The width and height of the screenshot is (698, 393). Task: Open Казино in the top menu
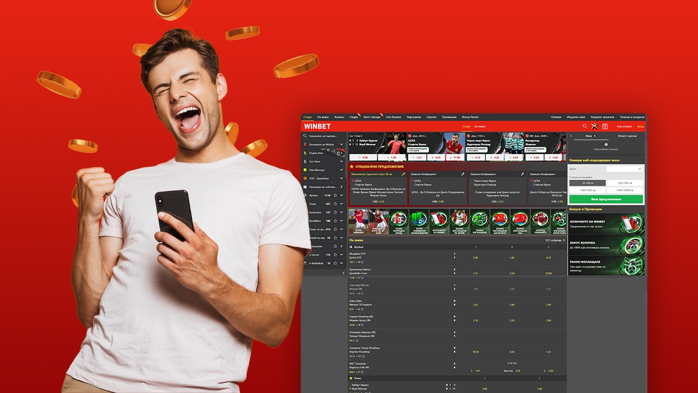339,117
